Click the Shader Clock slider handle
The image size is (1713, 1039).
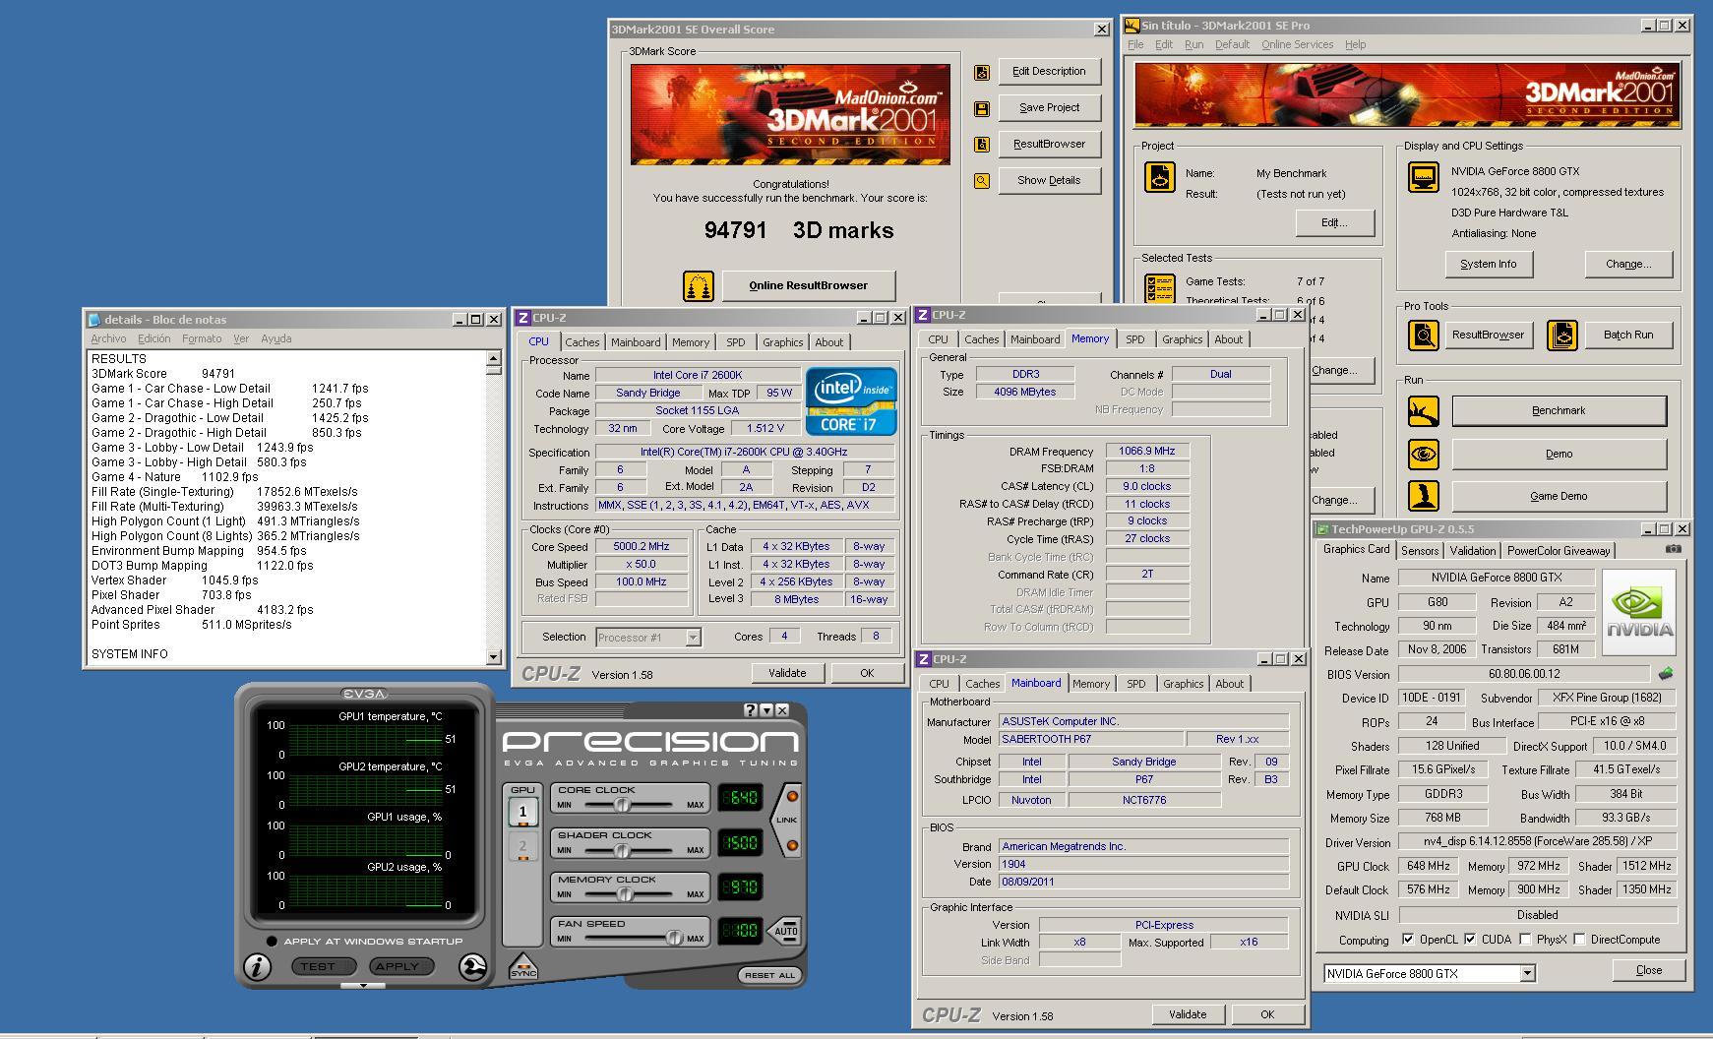point(621,849)
